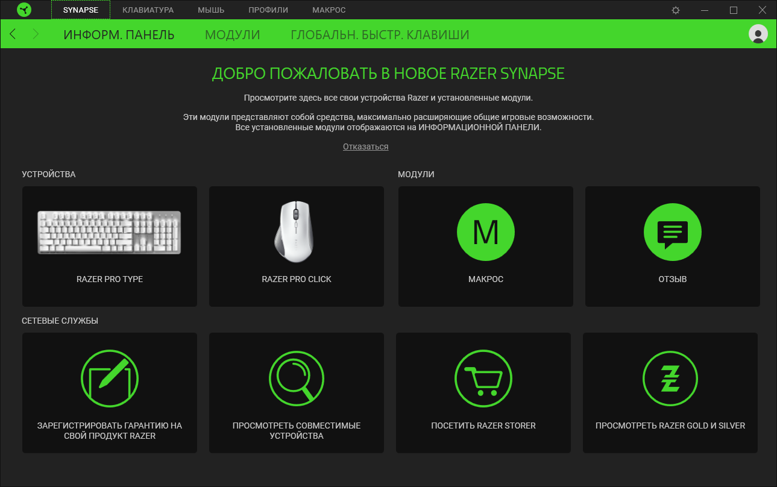This screenshot has height=487, width=777.
Task: Open the Макрос module icon
Action: [486, 232]
